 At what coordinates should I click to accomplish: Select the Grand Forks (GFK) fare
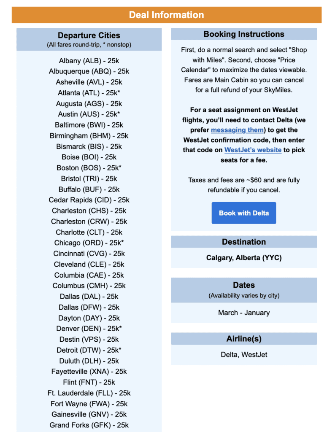click(89, 425)
